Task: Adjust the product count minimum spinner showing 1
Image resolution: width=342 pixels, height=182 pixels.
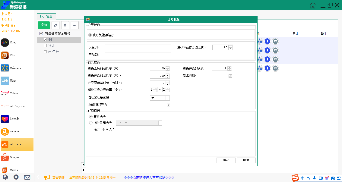Action: pos(155,90)
